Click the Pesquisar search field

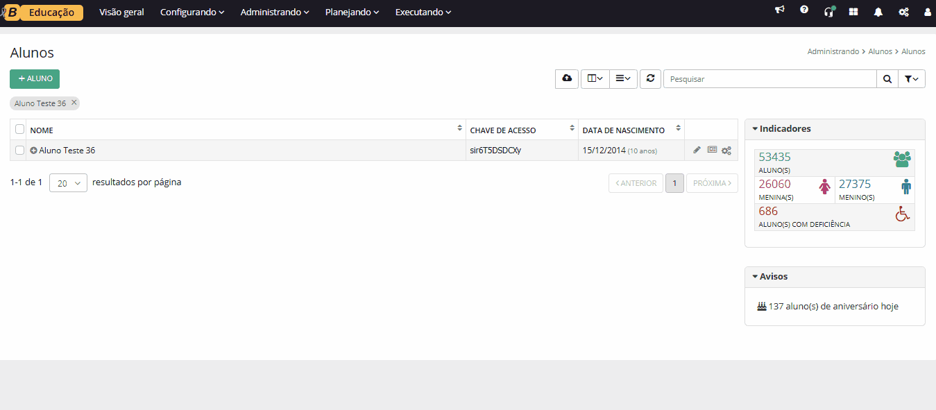point(769,79)
